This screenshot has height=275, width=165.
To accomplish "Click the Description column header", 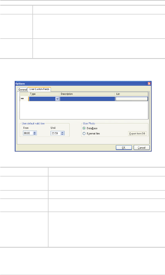I will (x=87, y=94).
